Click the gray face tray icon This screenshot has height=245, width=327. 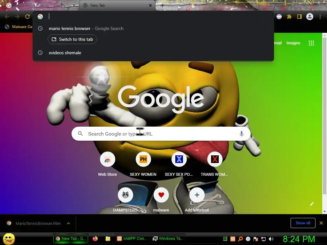248,239
